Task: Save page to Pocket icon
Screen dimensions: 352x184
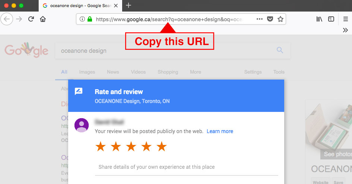Action: click(x=270, y=19)
